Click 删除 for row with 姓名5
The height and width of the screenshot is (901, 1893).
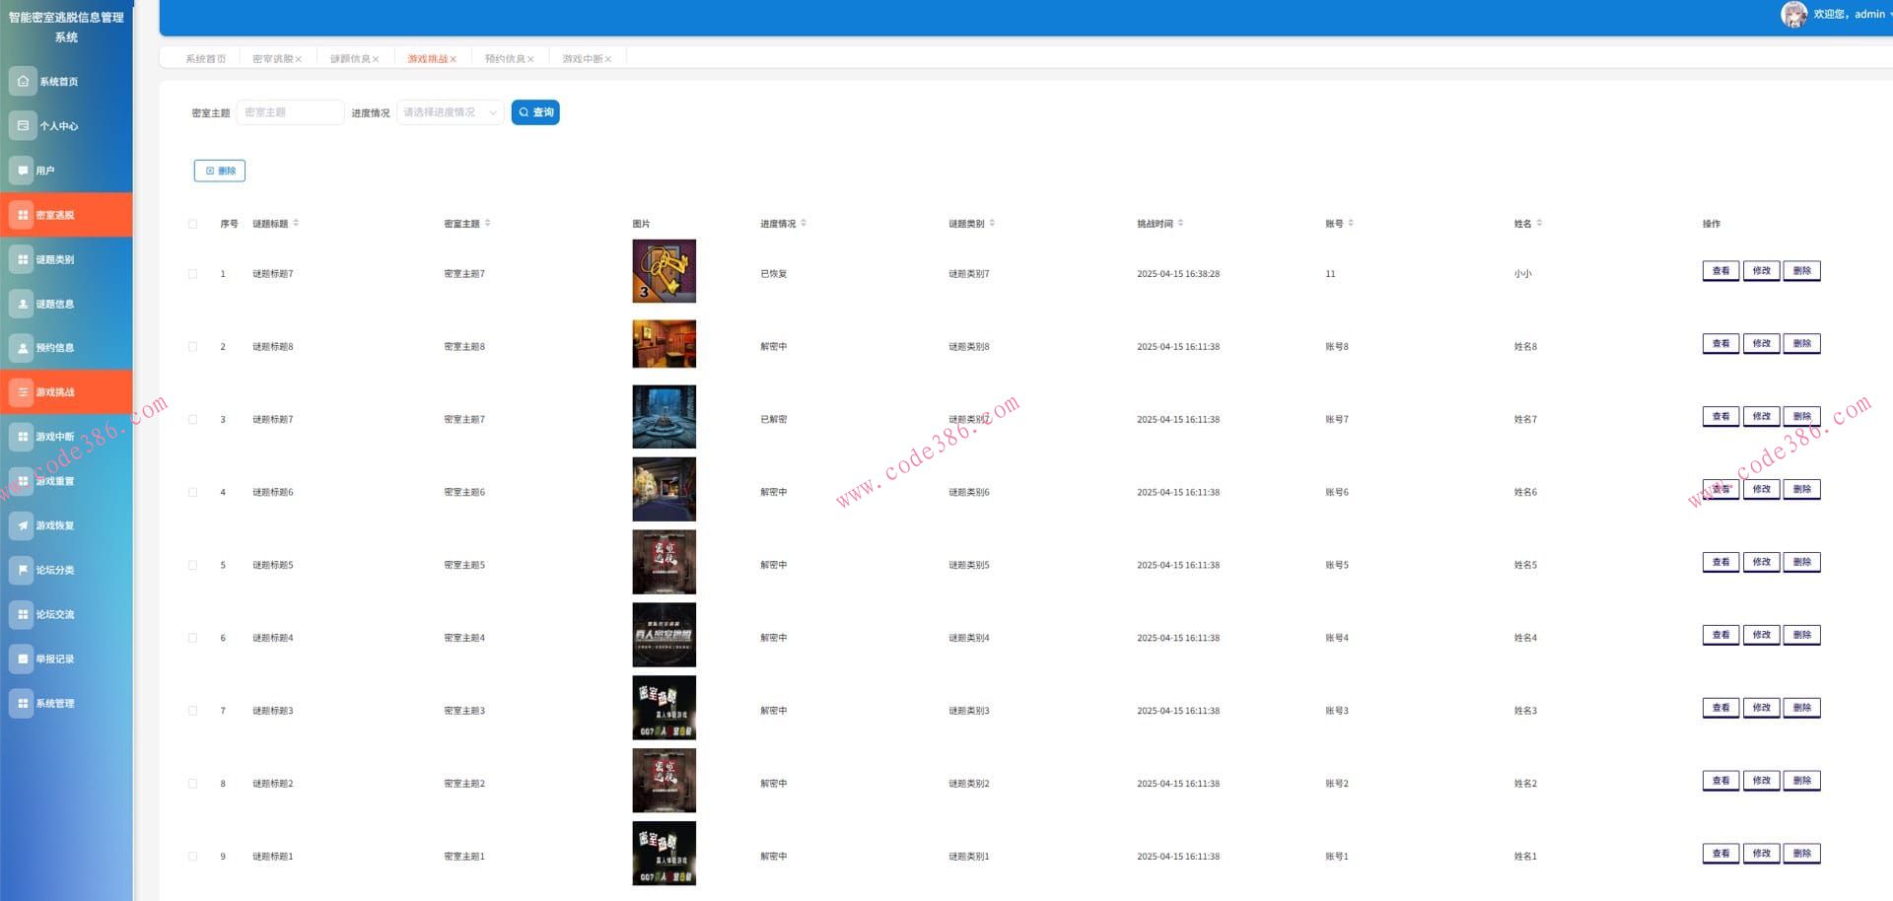[x=1801, y=562]
